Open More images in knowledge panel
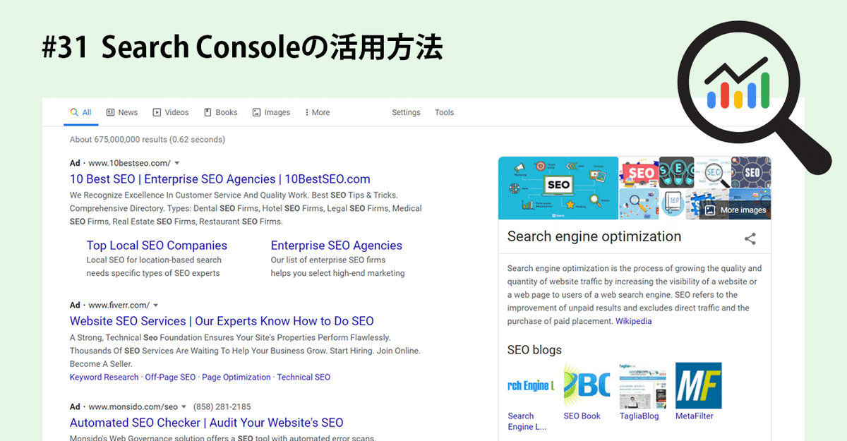This screenshot has height=441, width=847. [735, 210]
